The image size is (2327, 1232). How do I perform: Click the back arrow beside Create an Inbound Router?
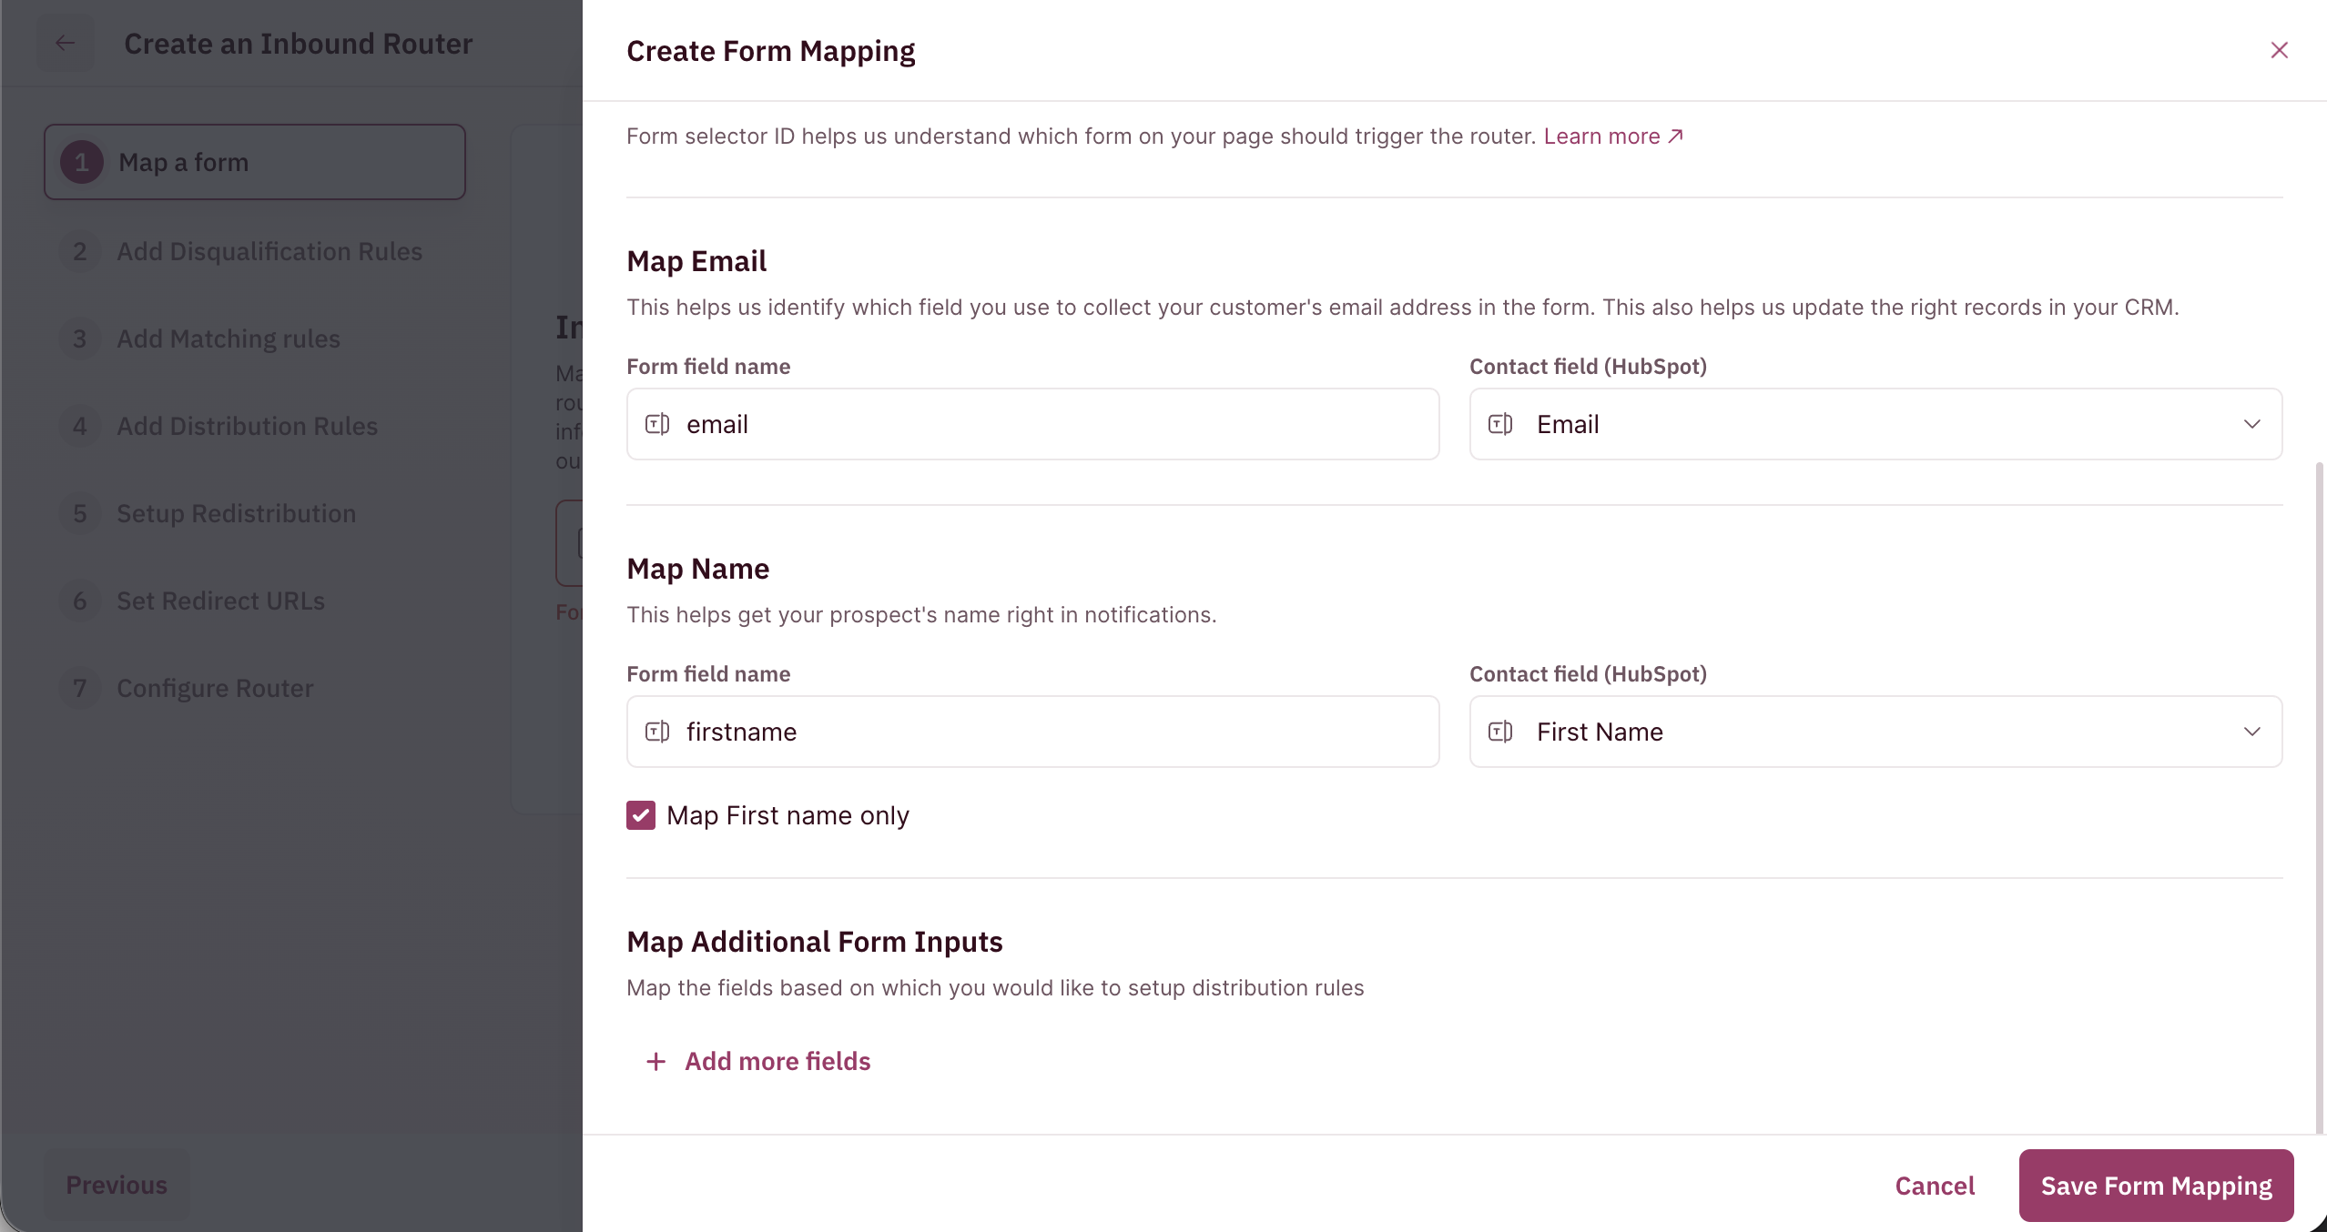point(65,43)
